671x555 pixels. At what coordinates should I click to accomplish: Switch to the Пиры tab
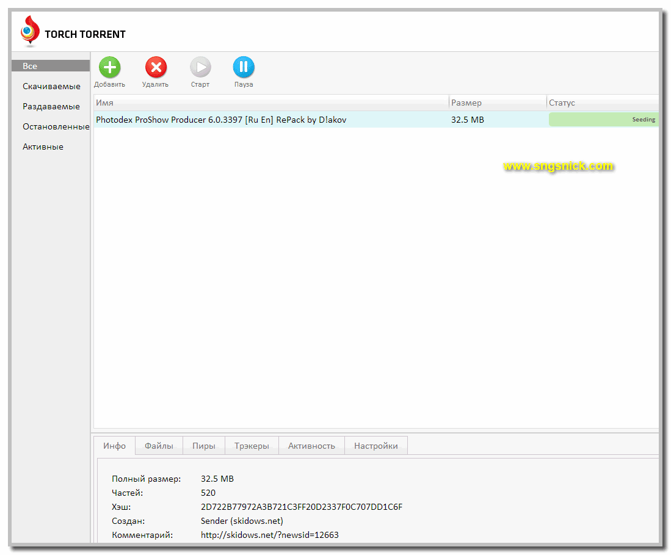(204, 446)
